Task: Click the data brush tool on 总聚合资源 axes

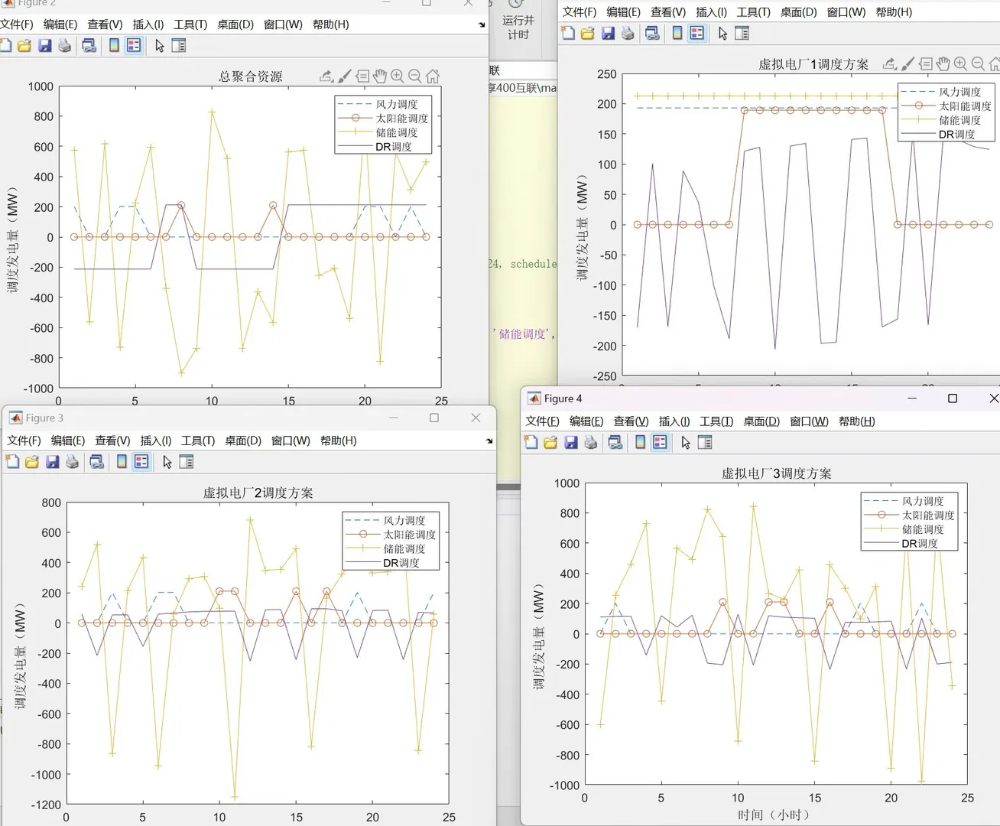Action: [x=345, y=76]
